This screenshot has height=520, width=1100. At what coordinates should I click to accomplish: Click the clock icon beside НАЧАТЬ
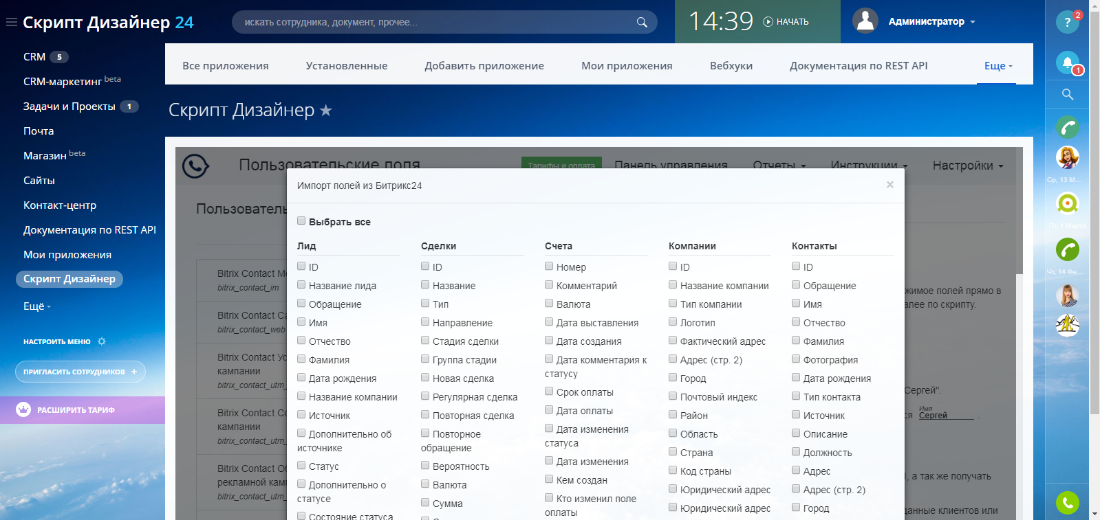click(768, 22)
